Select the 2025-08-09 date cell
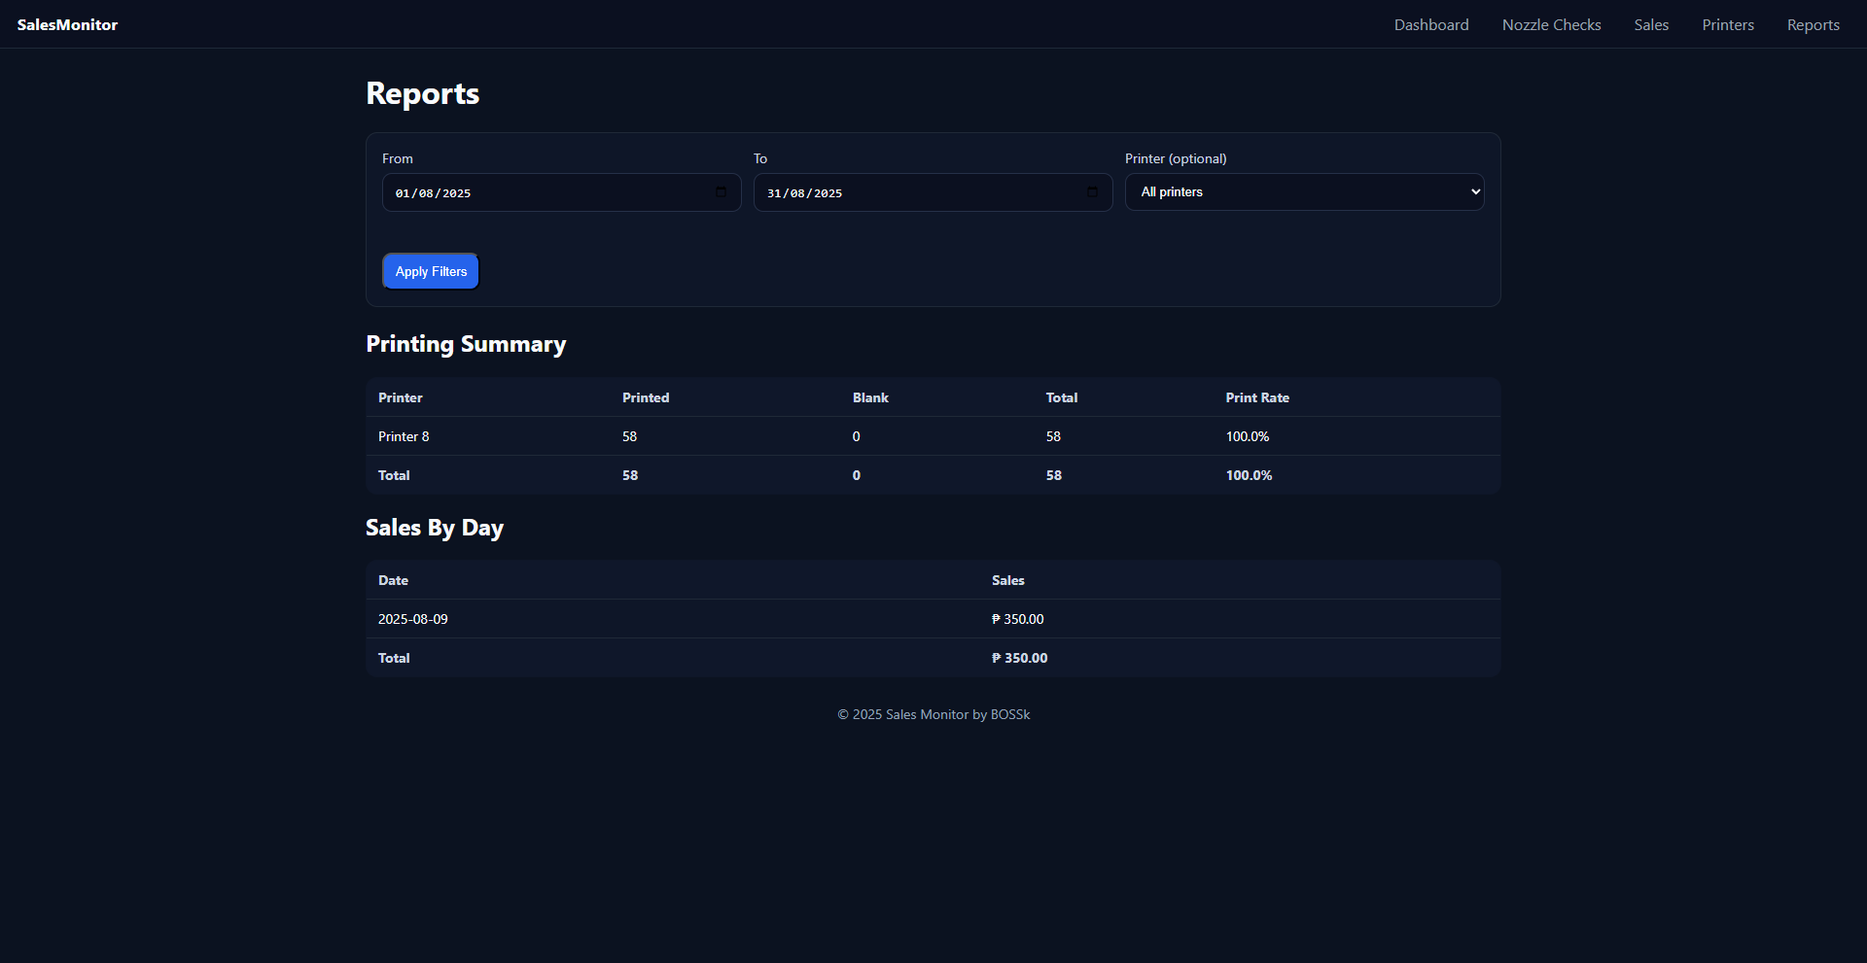 click(413, 619)
